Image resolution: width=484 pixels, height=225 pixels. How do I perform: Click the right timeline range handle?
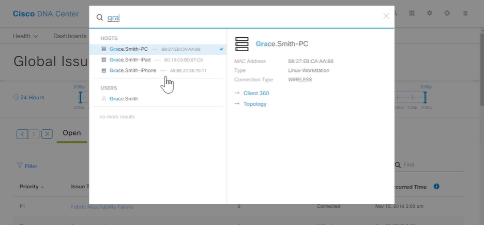tap(425, 98)
